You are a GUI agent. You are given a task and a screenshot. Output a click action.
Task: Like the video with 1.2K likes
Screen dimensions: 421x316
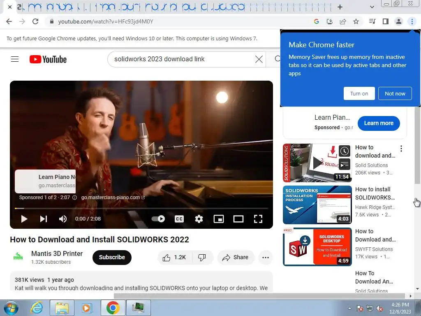174,258
